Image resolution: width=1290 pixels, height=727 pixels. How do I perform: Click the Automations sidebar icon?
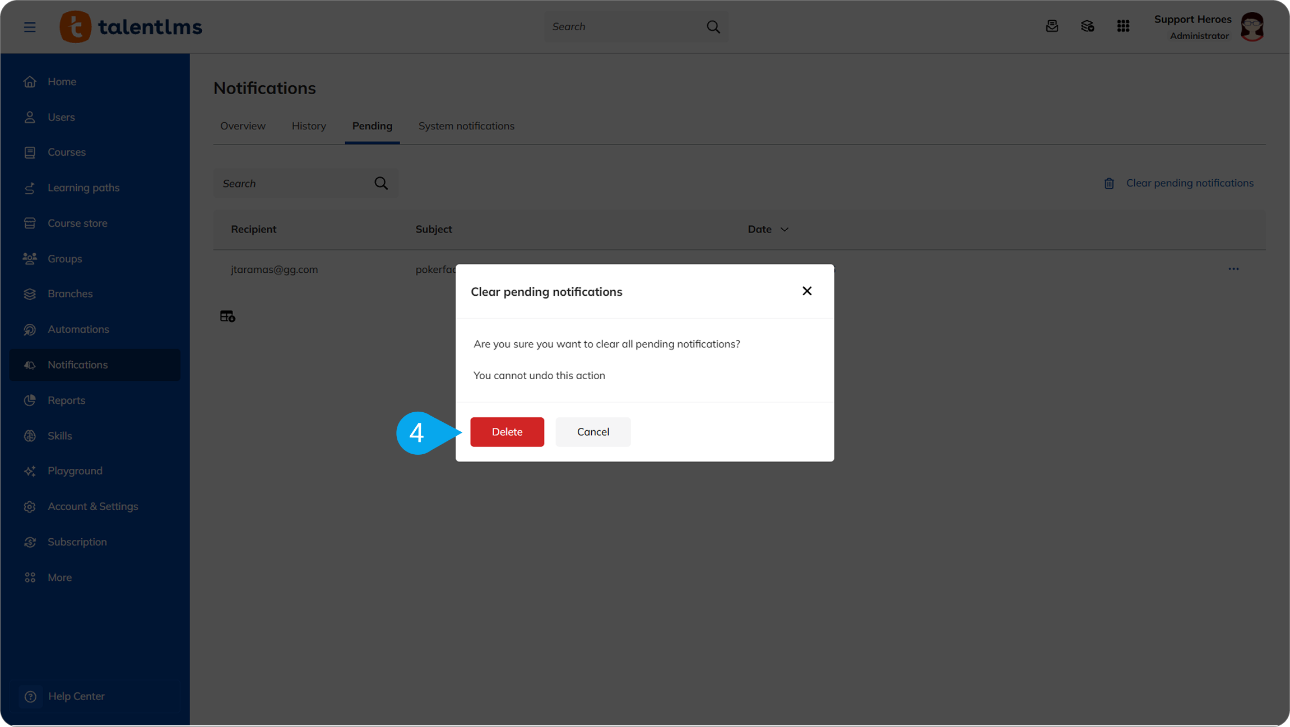30,329
